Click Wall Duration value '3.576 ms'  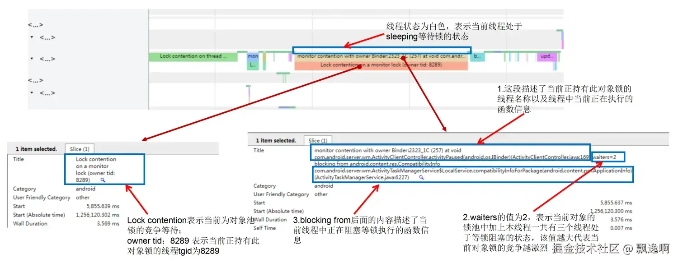coord(621,220)
